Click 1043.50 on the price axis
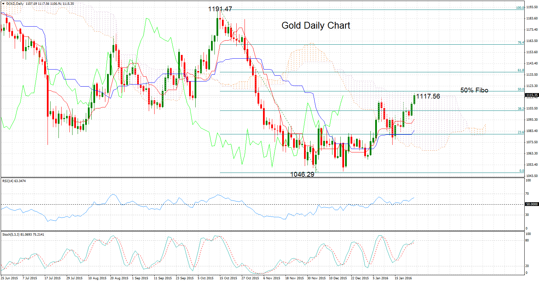Image resolution: width=539 pixels, height=281 pixels. pyautogui.click(x=532, y=176)
